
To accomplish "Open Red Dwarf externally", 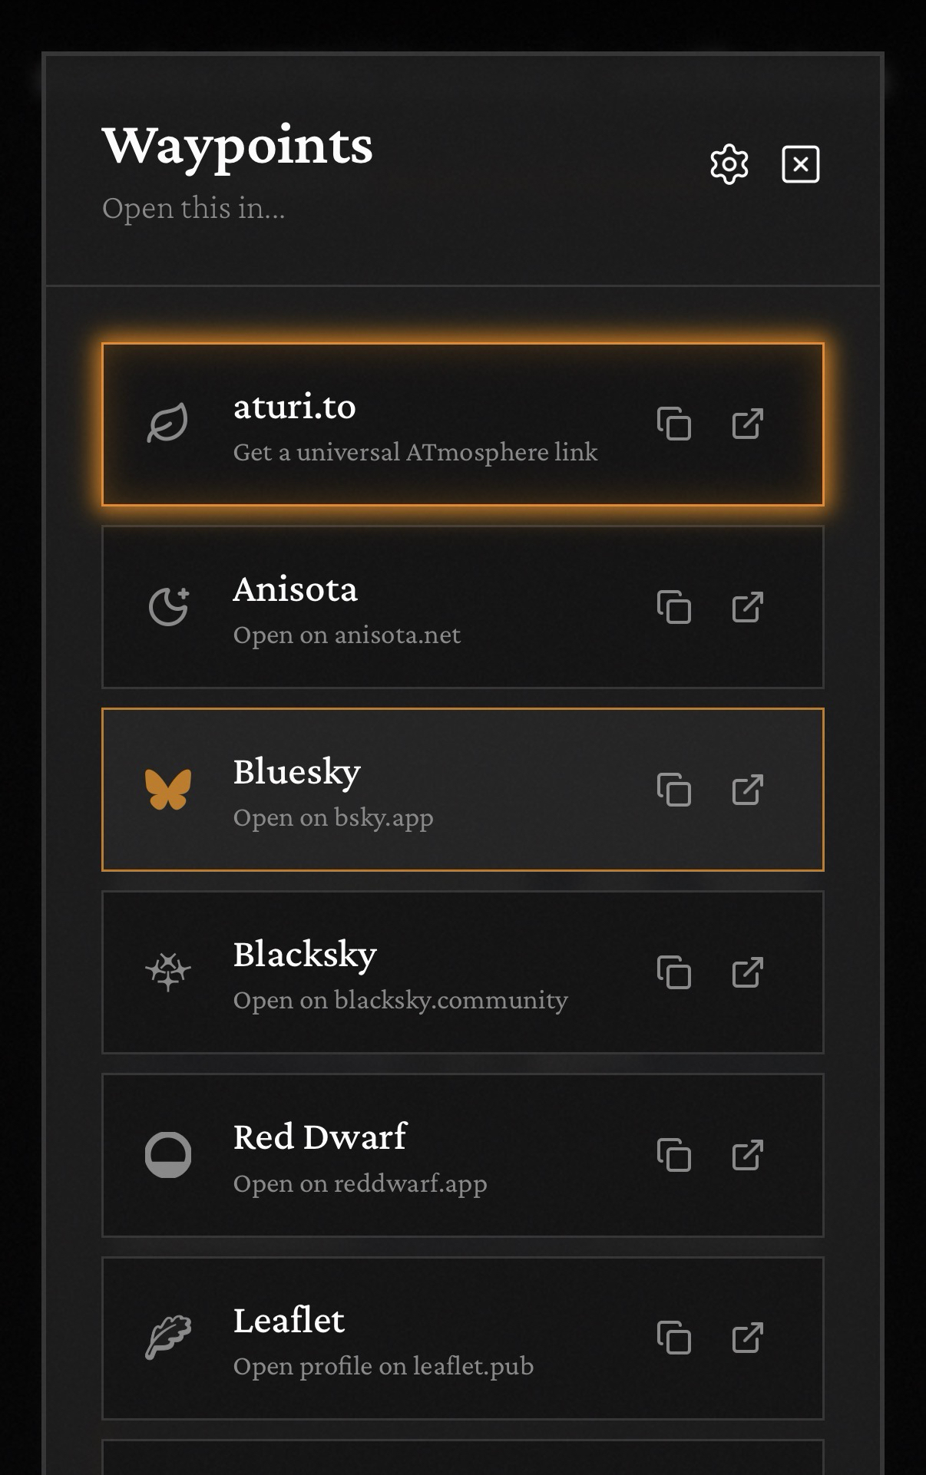I will point(747,1155).
